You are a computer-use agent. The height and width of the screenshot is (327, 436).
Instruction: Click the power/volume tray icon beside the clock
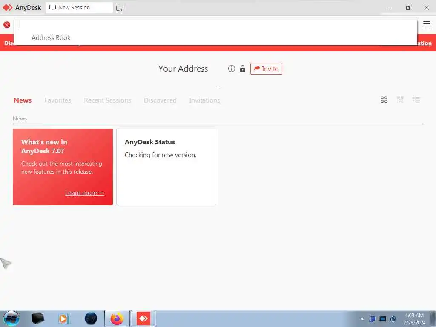click(393, 319)
